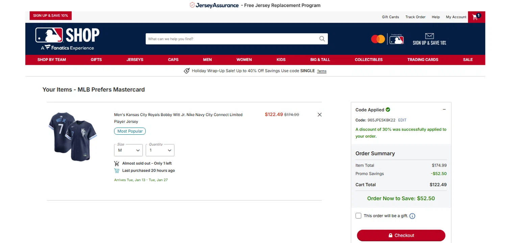This screenshot has width=507, height=243.
Task: Click the Last purchased cart icon
Action: 117,171
